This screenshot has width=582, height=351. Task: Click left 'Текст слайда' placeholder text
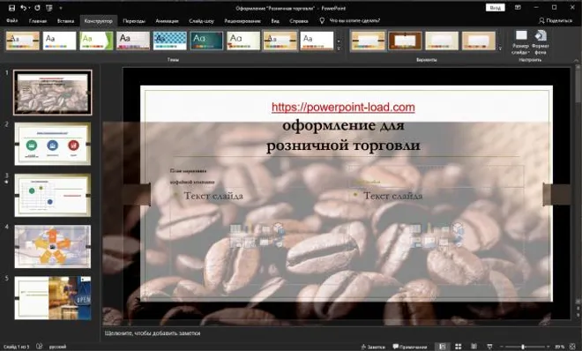tap(213, 196)
